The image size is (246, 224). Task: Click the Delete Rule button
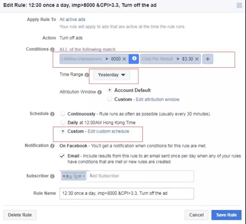click(x=20, y=215)
